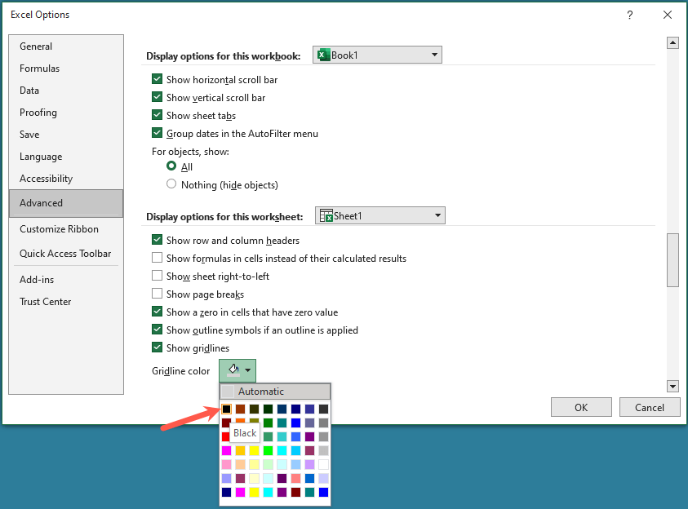Open the Quick Access Toolbar category
Image resolution: width=688 pixels, height=509 pixels.
pos(65,254)
